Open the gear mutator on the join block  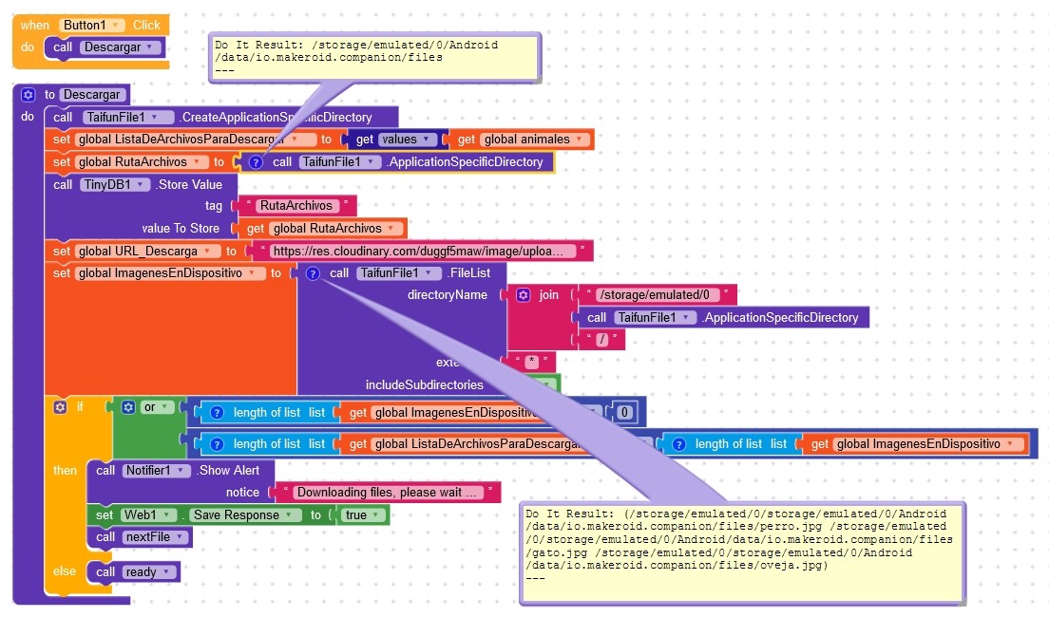click(524, 295)
